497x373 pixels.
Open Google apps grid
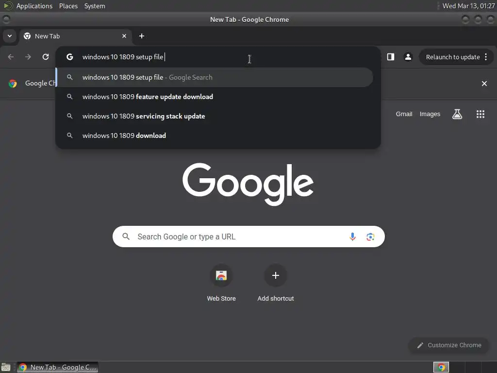pos(480,114)
